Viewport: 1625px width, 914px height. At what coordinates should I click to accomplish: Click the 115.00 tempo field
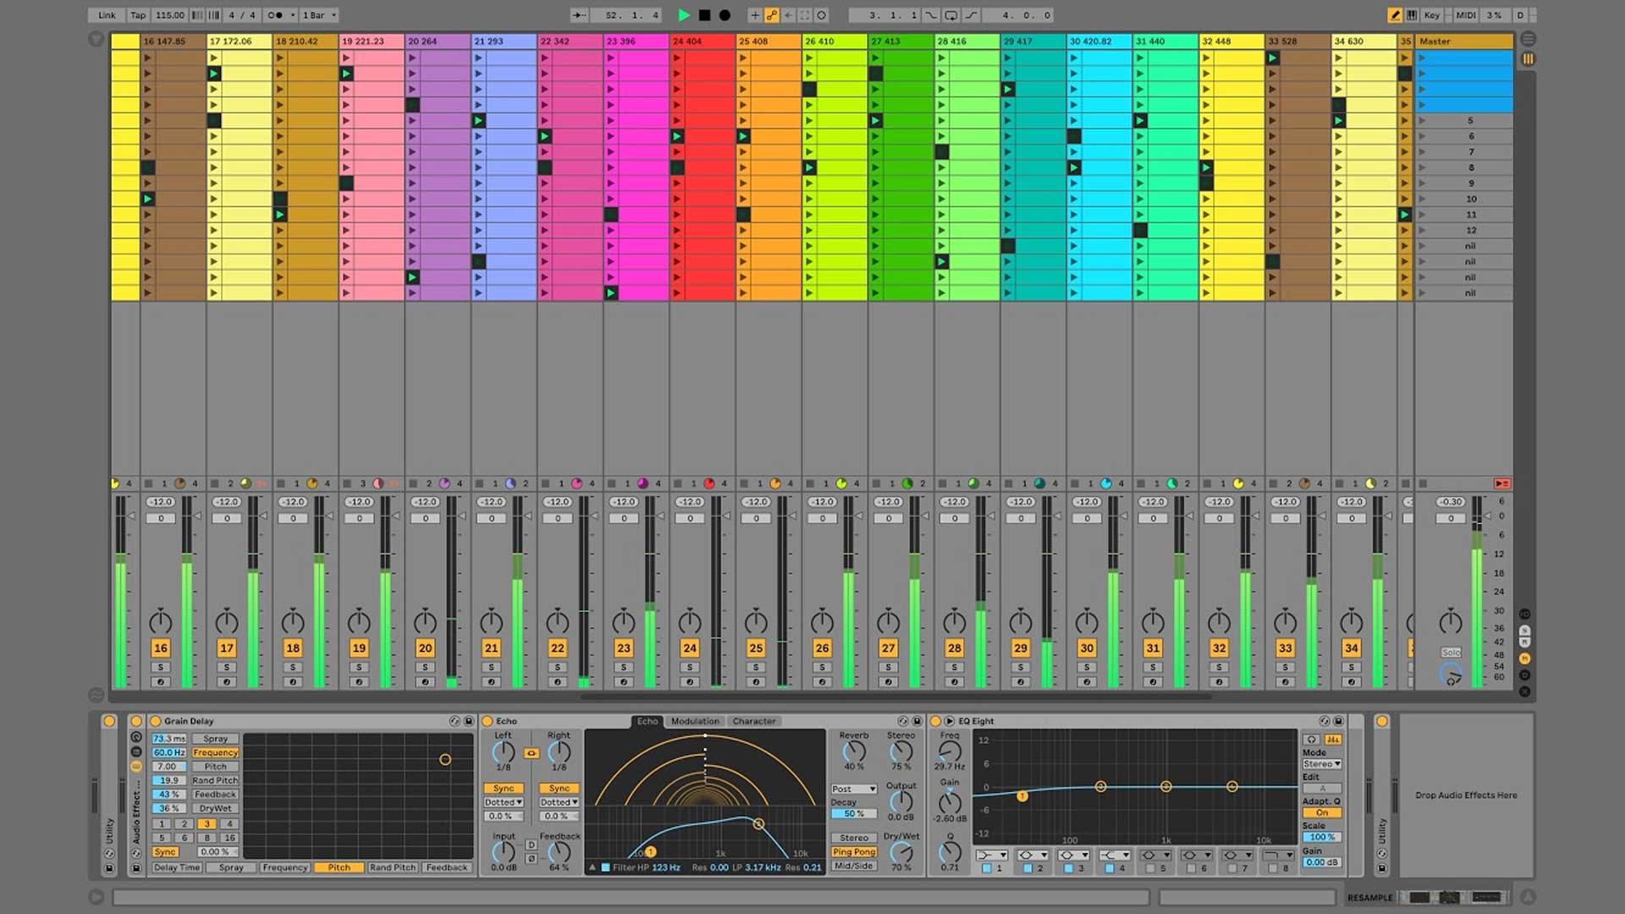click(169, 15)
